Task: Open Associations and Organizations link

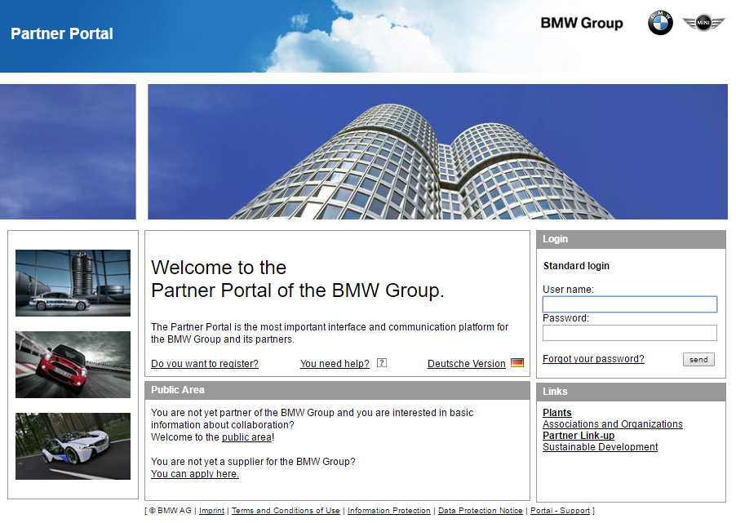Action: (613, 424)
